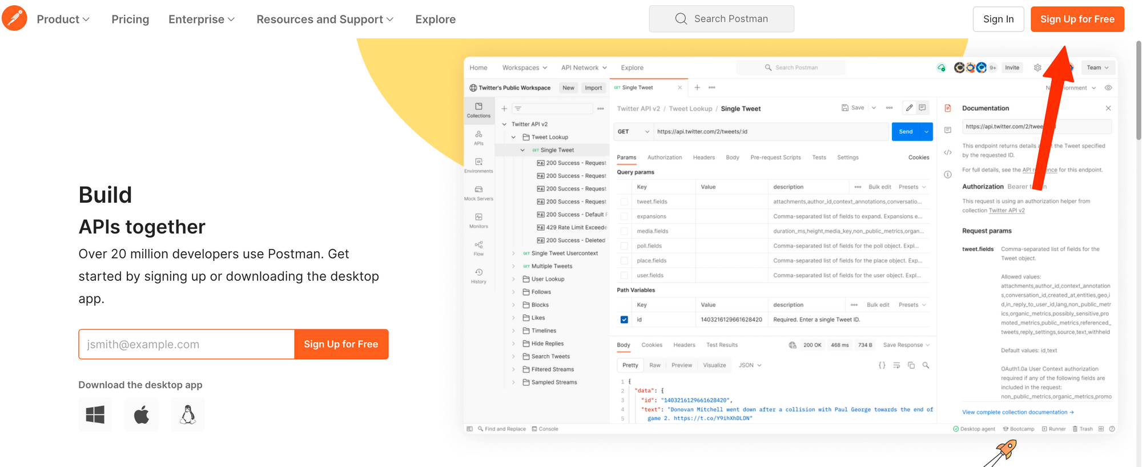1142x467 pixels.
Task: Uncheck the id path variable checkbox
Action: coord(624,320)
